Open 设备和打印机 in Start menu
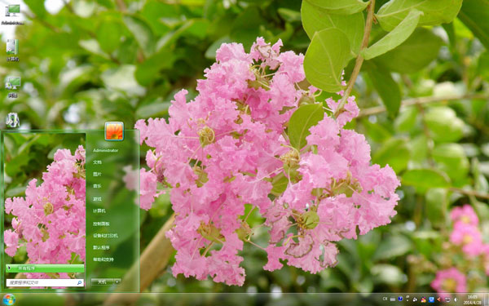The width and height of the screenshot is (489, 306). click(105, 236)
